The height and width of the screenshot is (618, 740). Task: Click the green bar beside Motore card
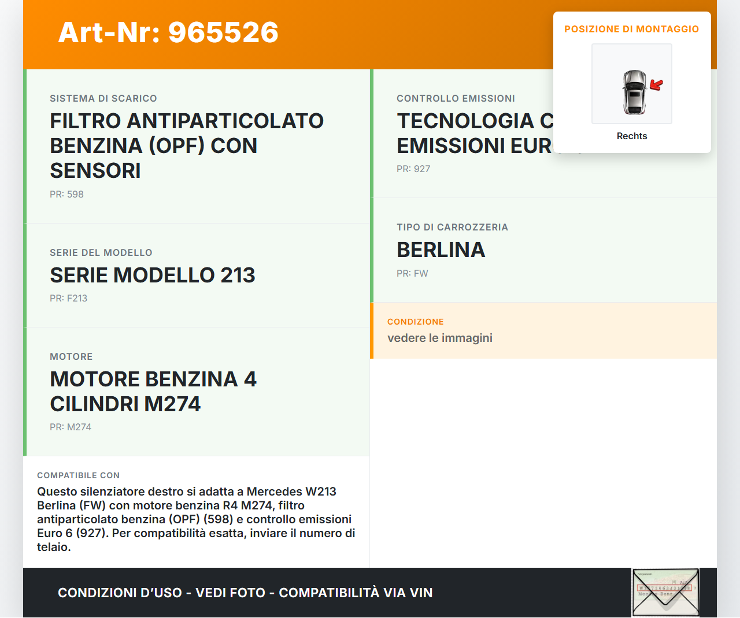point(24,392)
